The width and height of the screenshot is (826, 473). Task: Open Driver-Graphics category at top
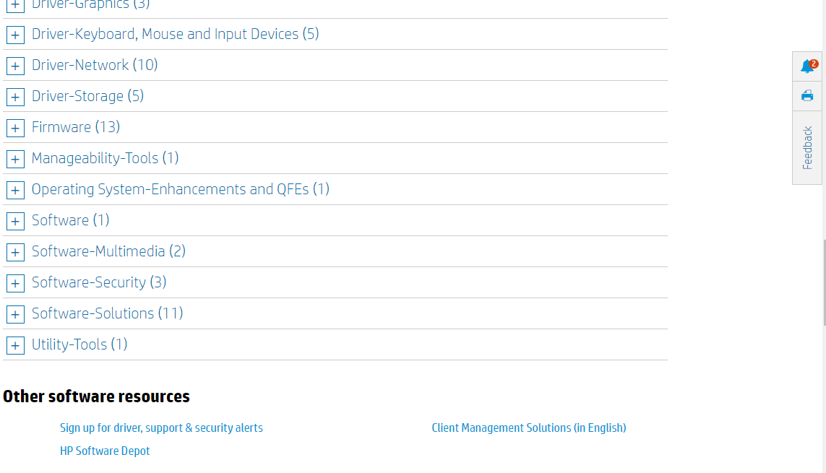tap(90, 4)
